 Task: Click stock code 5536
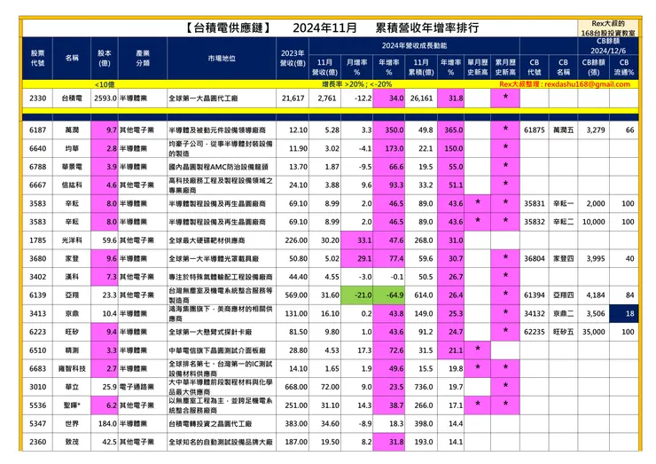pos(37,405)
